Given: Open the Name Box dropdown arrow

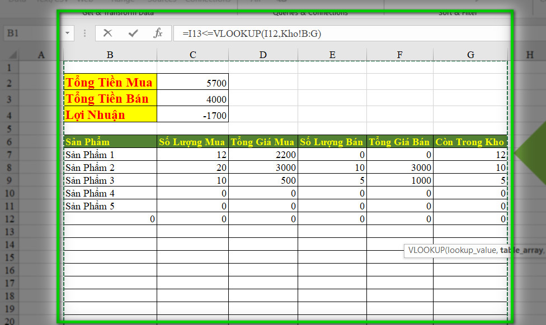Looking at the screenshot, I should (68, 34).
